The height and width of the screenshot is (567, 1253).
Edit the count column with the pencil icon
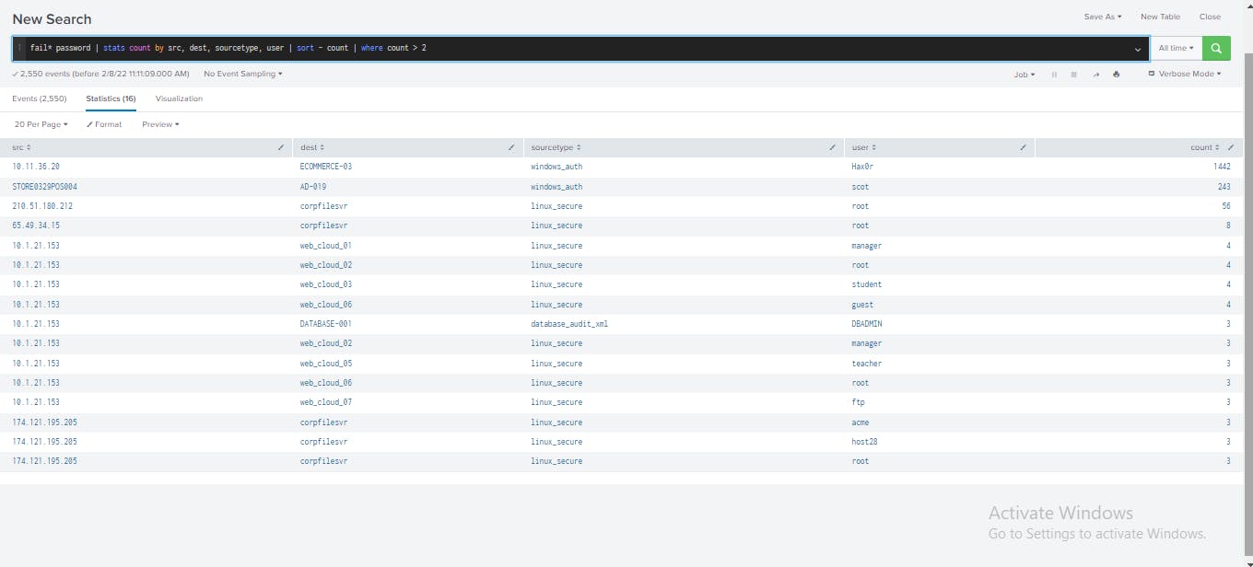(x=1232, y=147)
